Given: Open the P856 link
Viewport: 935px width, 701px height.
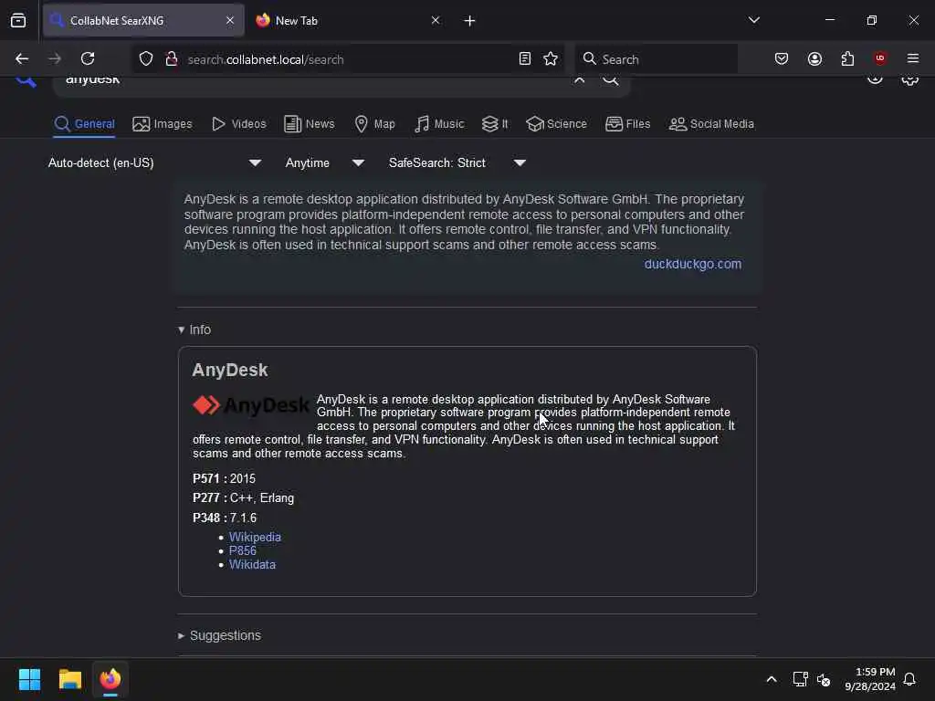Looking at the screenshot, I should point(243,550).
